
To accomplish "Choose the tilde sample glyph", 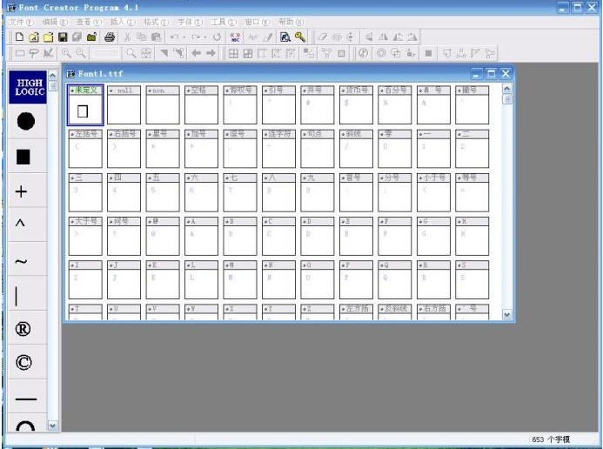I will (22, 261).
